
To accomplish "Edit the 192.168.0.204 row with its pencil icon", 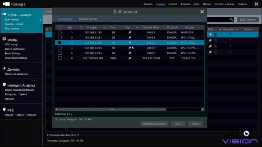I will pos(130,53).
